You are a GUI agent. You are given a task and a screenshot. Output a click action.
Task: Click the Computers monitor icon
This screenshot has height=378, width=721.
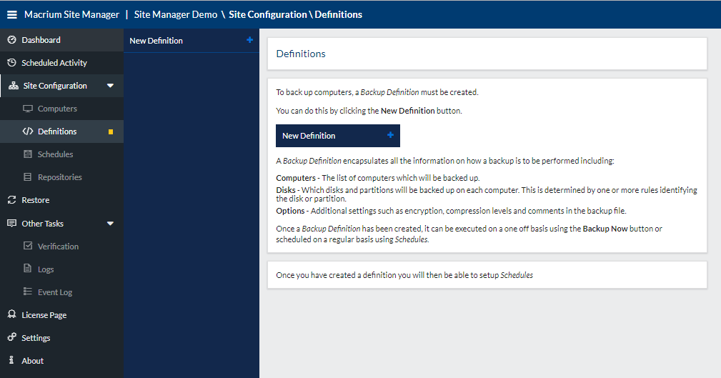coord(28,109)
